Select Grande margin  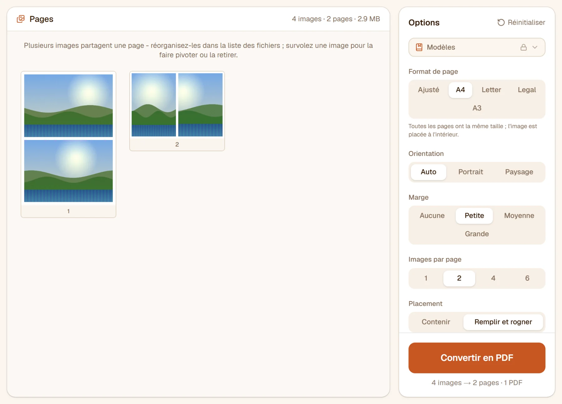[x=477, y=234]
